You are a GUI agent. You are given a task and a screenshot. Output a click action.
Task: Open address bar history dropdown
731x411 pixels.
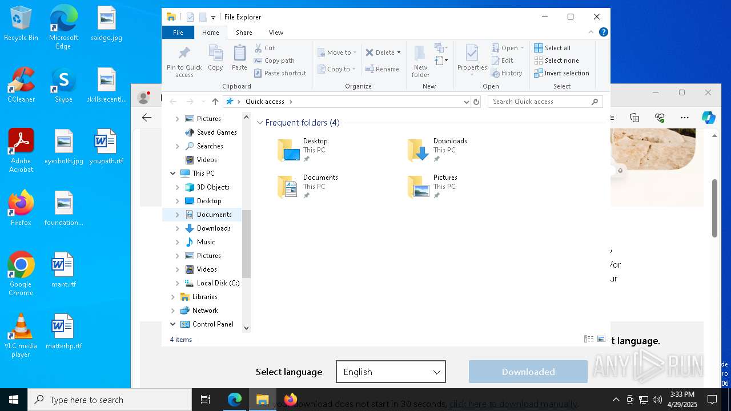click(x=467, y=102)
